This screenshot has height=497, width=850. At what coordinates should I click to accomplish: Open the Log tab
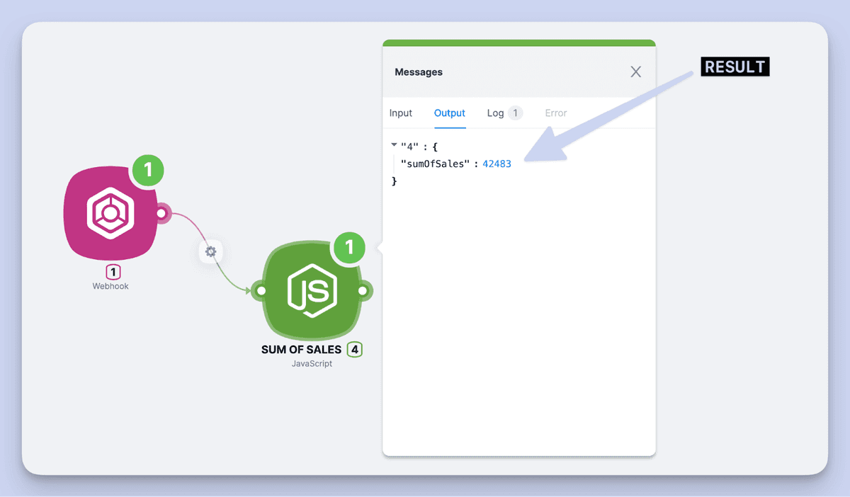coord(495,113)
